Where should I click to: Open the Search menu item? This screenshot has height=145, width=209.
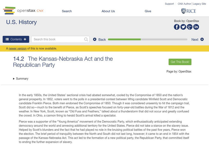pos(67,11)
